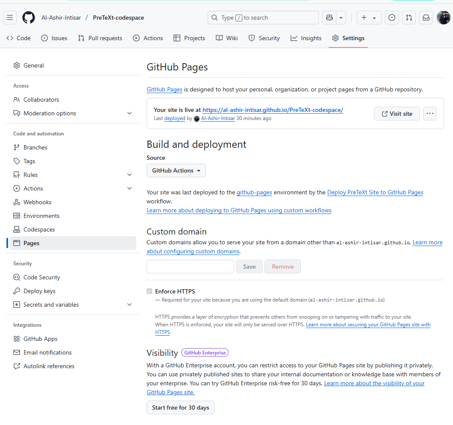Open Deploy PreTeXt Site to GitHub Pages link
The height and width of the screenshot is (425, 453).
[x=375, y=193]
